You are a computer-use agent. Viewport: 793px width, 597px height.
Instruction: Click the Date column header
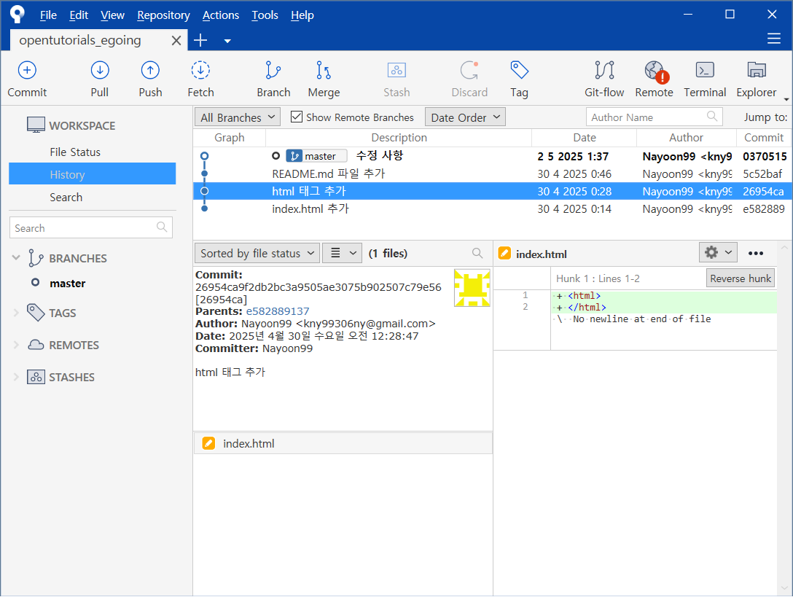tap(584, 138)
